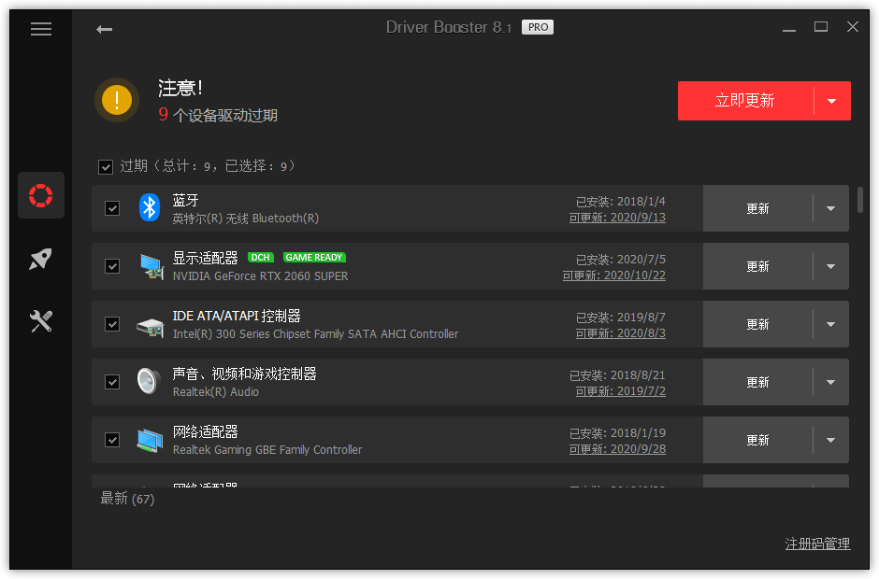The width and height of the screenshot is (879, 579).
Task: Close the Driver Booster window
Action: pyautogui.click(x=853, y=27)
